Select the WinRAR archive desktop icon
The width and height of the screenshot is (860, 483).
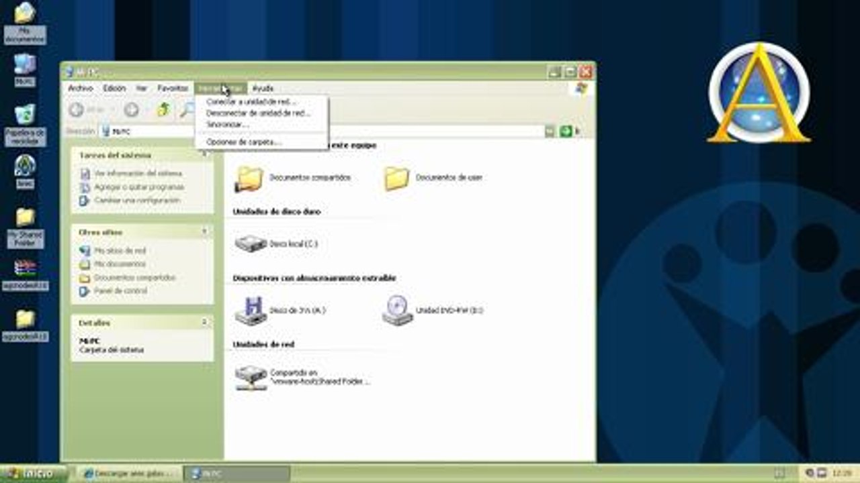(x=25, y=275)
